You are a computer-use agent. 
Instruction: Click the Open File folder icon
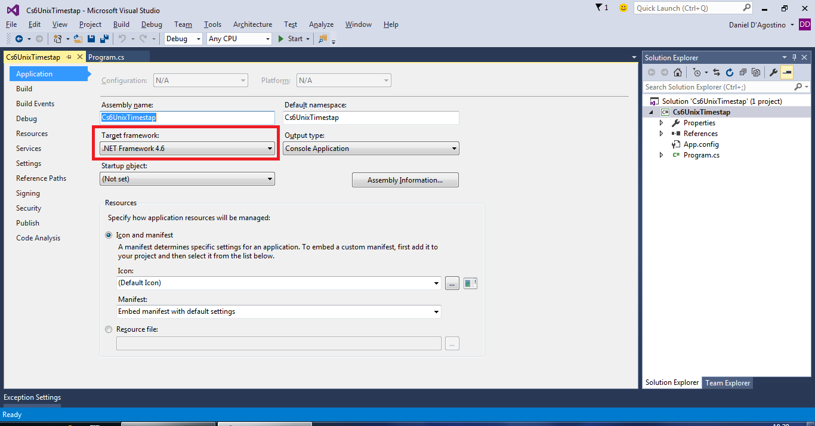click(78, 39)
